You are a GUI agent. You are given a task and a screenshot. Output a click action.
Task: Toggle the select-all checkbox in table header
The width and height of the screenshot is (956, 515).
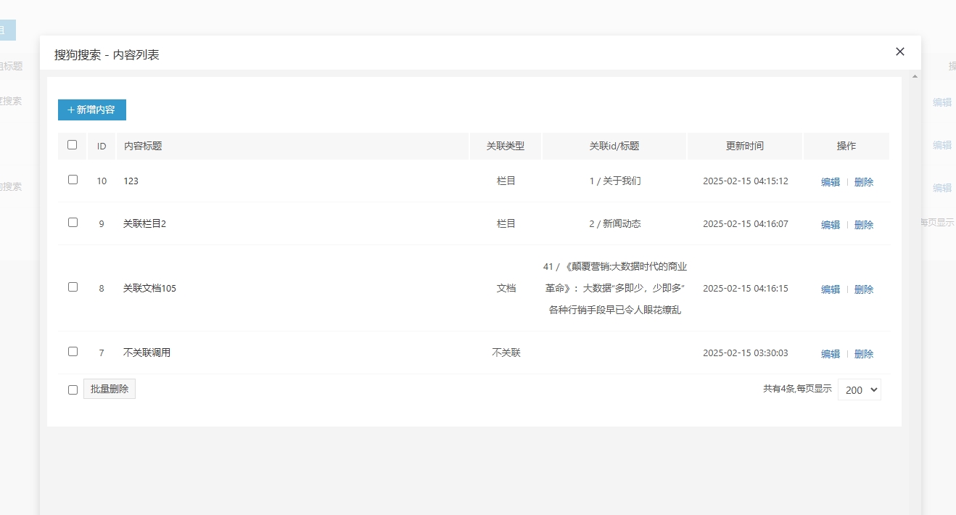click(73, 145)
